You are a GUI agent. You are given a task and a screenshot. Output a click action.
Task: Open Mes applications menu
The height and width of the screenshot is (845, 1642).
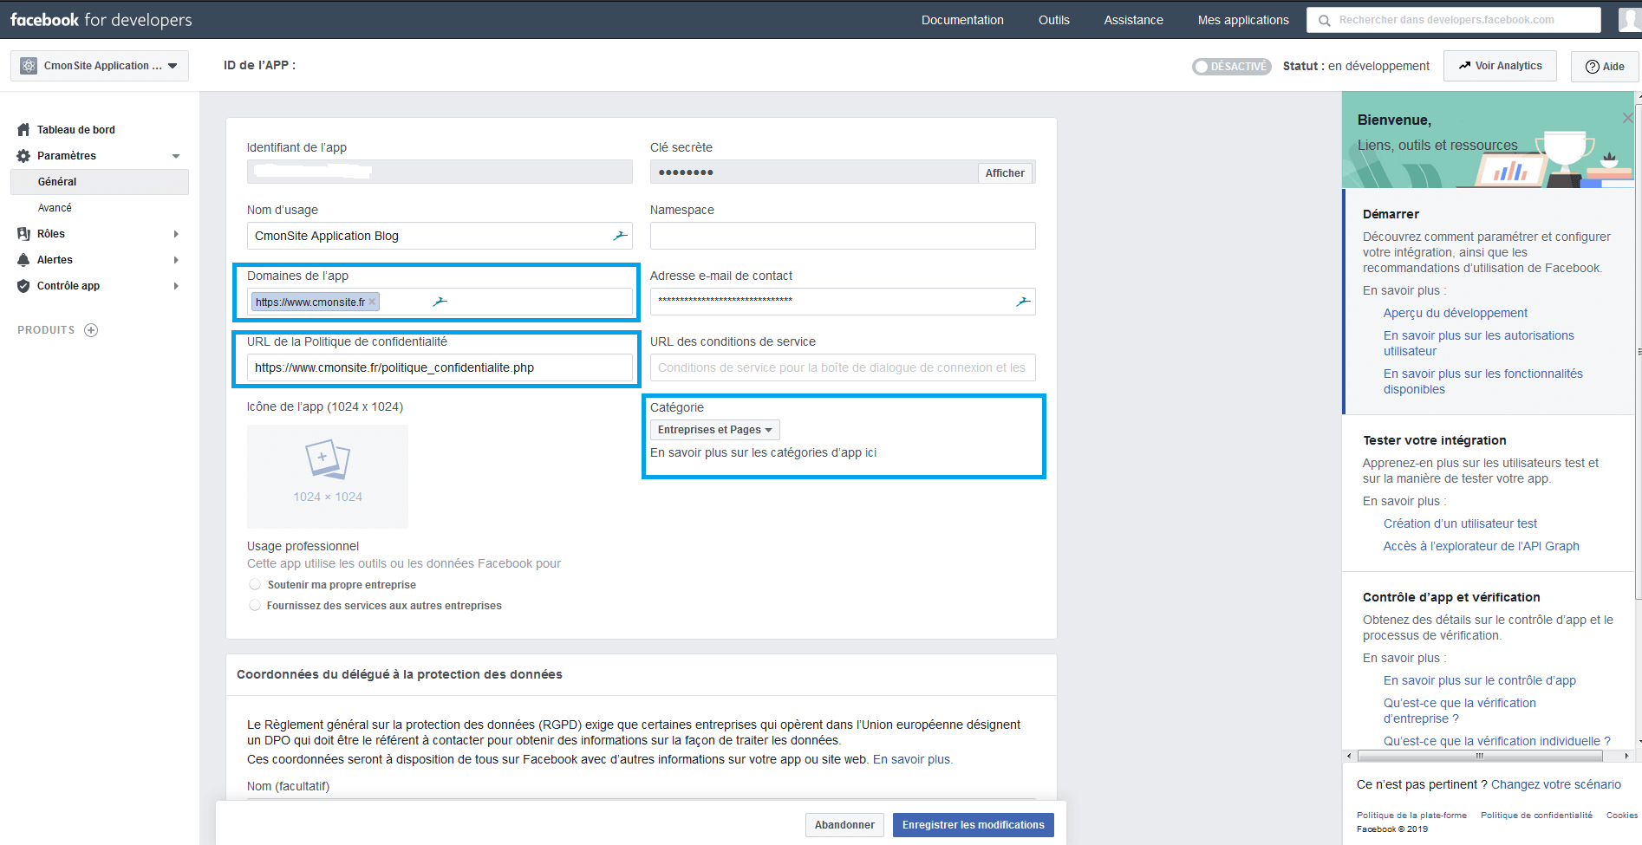point(1243,20)
